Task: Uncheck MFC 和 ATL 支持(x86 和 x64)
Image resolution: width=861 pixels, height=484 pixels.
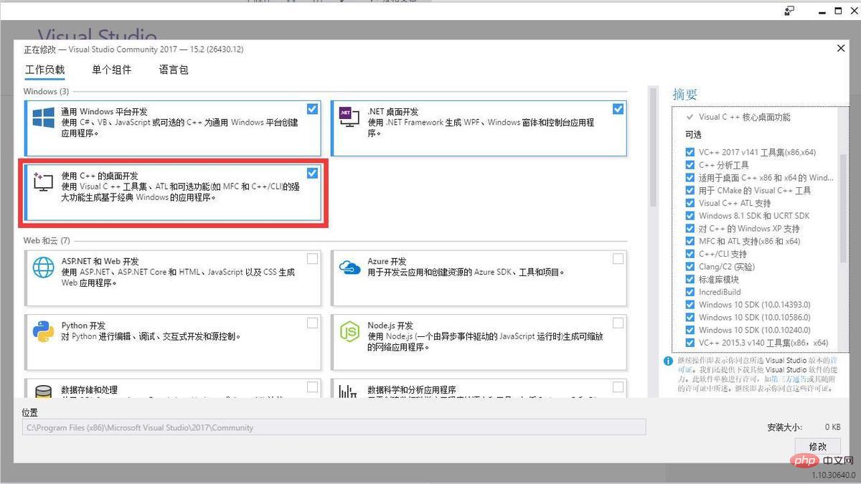Action: tap(690, 241)
